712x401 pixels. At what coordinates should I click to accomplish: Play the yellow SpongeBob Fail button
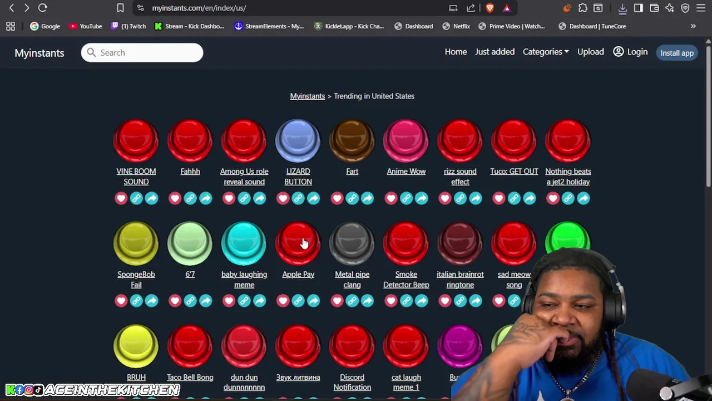click(136, 243)
